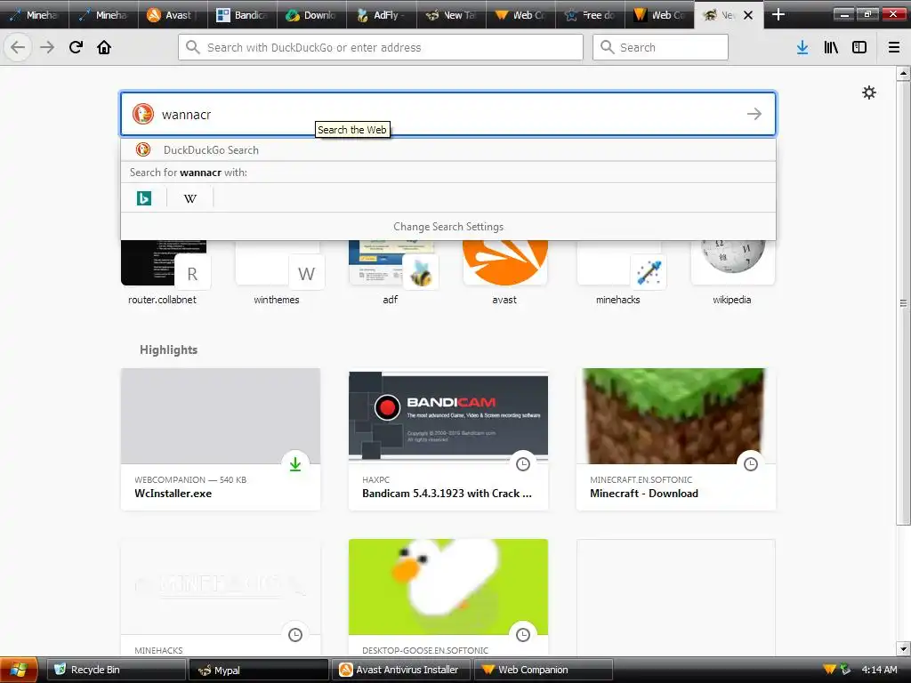
Task: Switch to the Avast tab
Action: point(173,15)
